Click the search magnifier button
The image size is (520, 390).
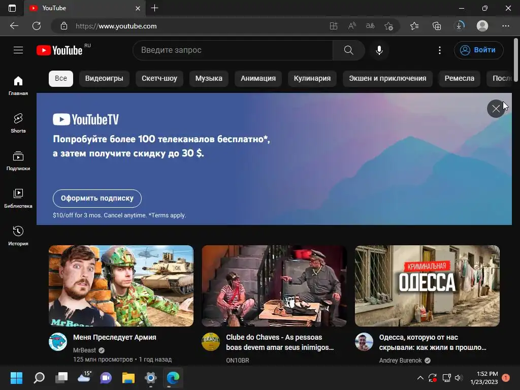[x=348, y=50]
